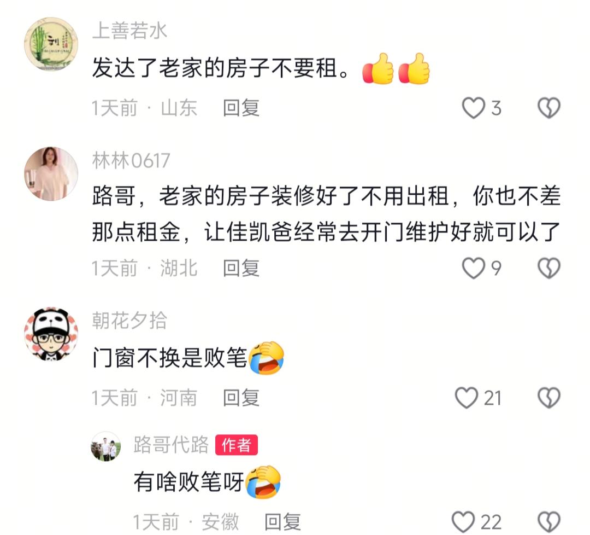590x535 pixels.
Task: Dislike 朝花夕拾's comment
Action: [x=549, y=398]
